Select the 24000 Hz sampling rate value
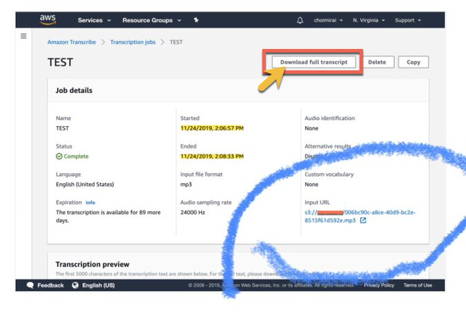The width and height of the screenshot is (466, 313). tap(193, 212)
